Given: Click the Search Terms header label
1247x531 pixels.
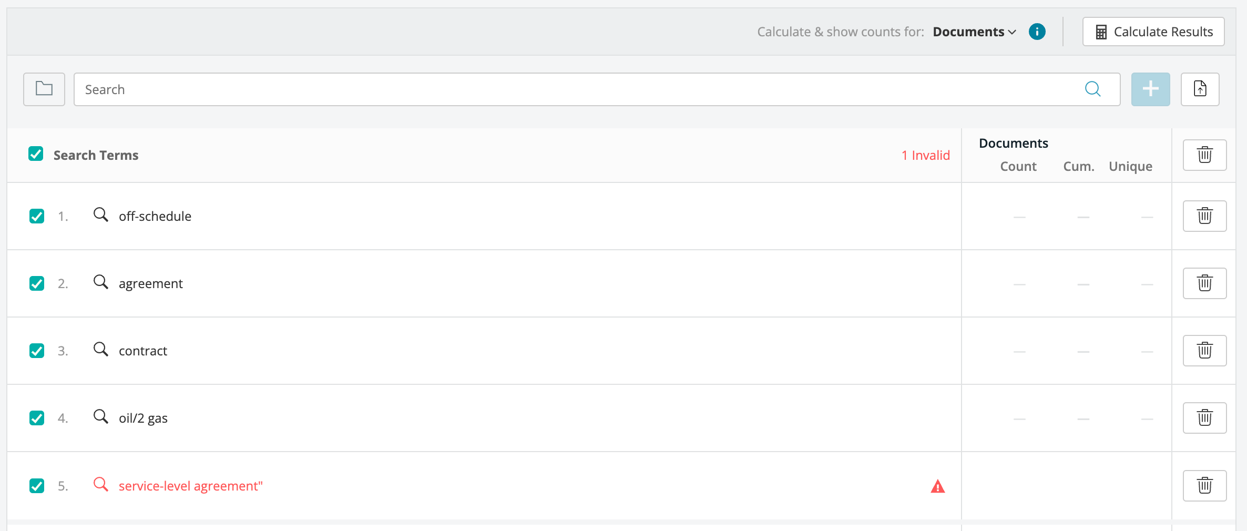Looking at the screenshot, I should point(96,155).
